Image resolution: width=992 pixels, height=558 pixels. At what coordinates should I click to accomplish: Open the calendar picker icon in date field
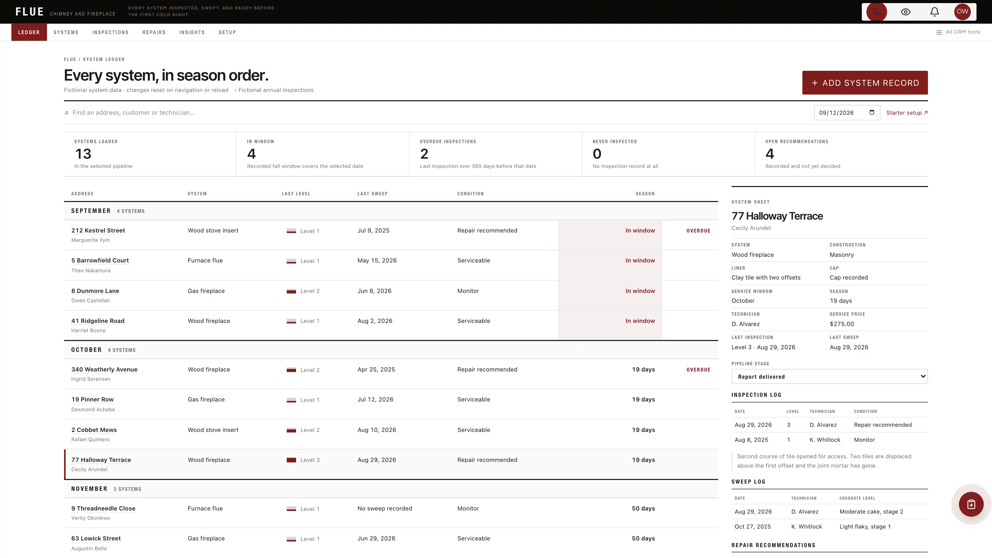[x=872, y=112]
